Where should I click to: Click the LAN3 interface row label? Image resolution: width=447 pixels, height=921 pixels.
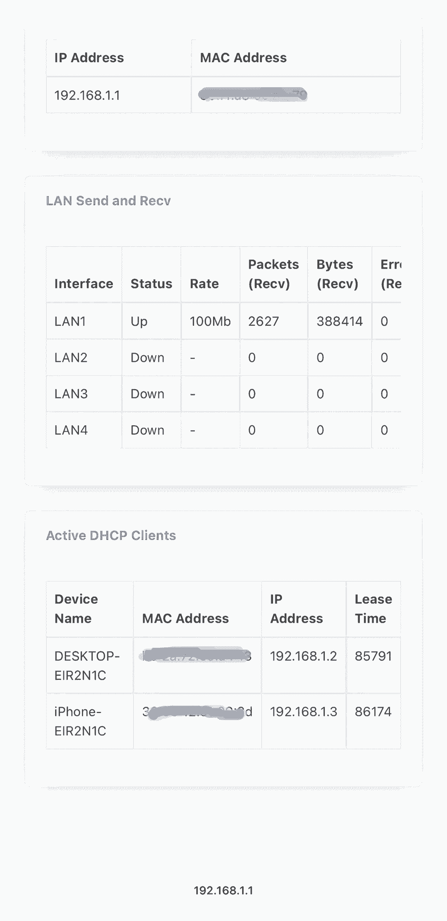click(x=71, y=394)
